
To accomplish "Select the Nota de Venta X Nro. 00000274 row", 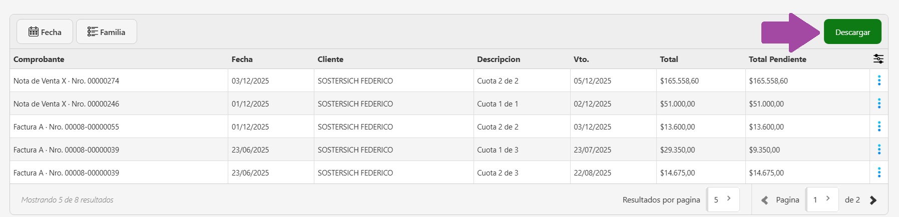I will point(66,80).
